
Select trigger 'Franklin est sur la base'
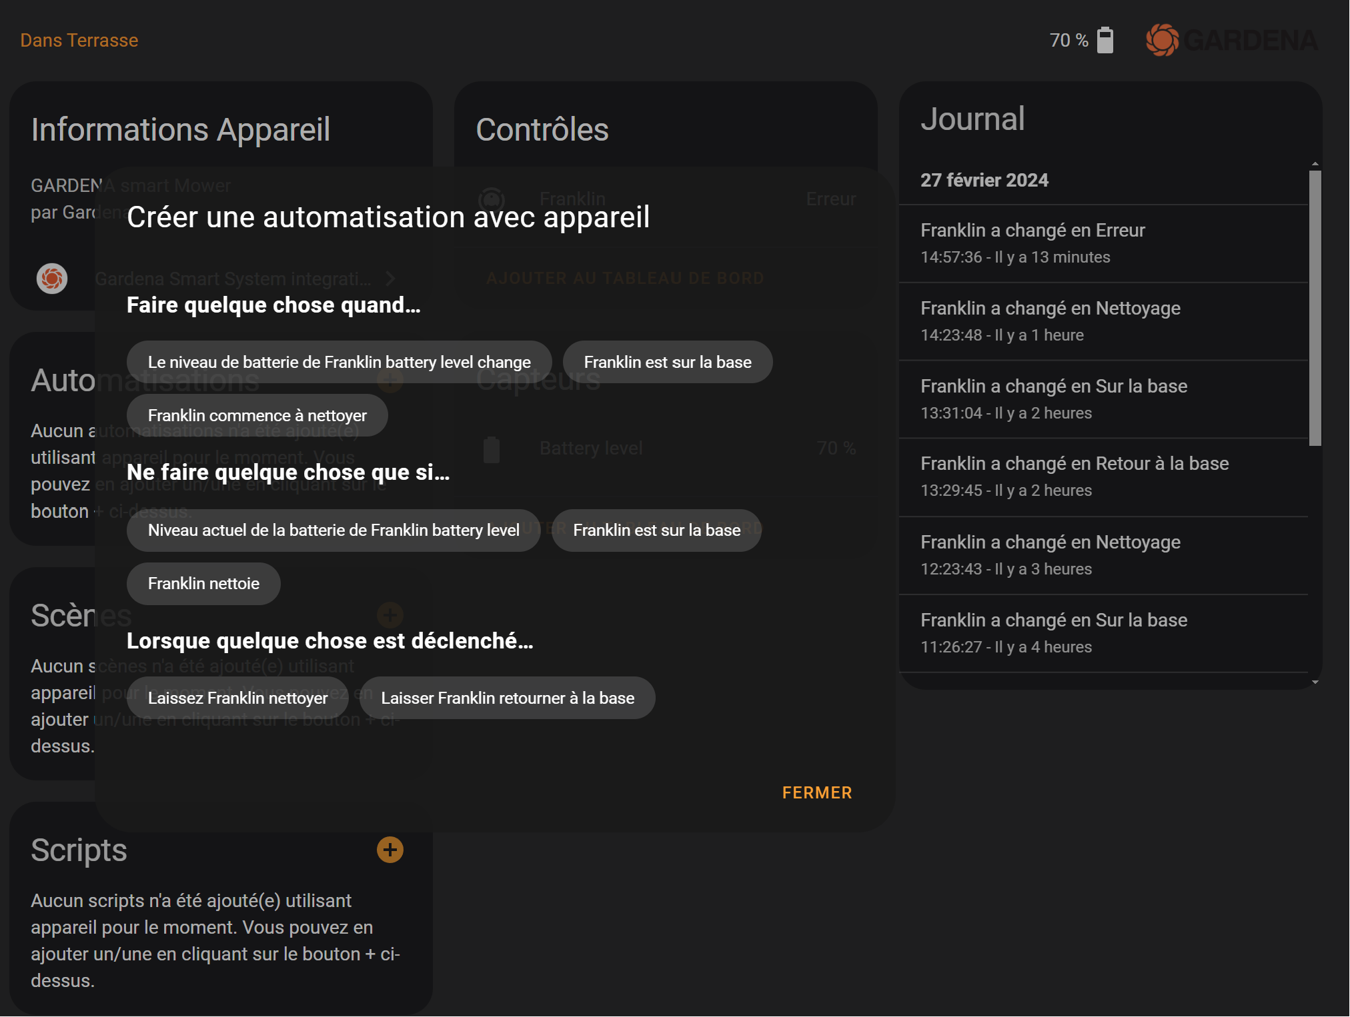click(x=668, y=362)
